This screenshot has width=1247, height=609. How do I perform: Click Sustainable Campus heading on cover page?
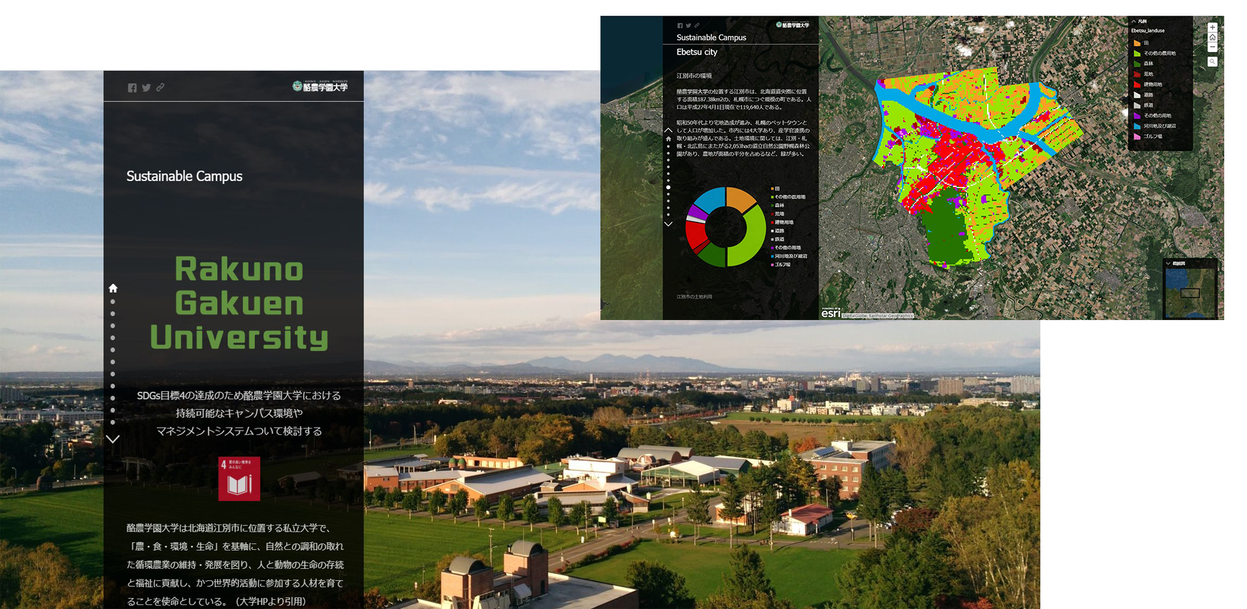pos(185,176)
